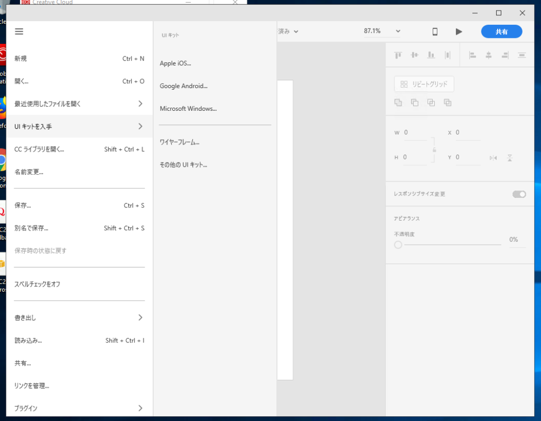Click the Y position input field
Viewport: 541px width, 421px height.
468,157
